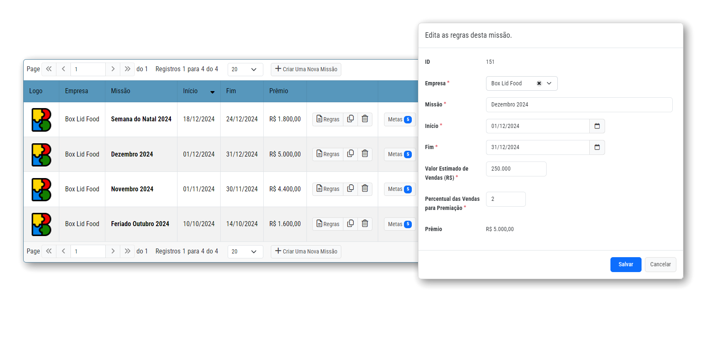
Task: Open the Fim date calendar picker
Action: coord(597,147)
